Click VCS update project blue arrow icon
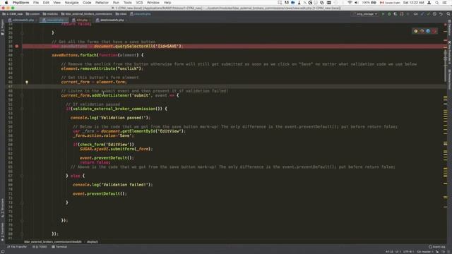This screenshot has width=452, height=254. pos(422,14)
